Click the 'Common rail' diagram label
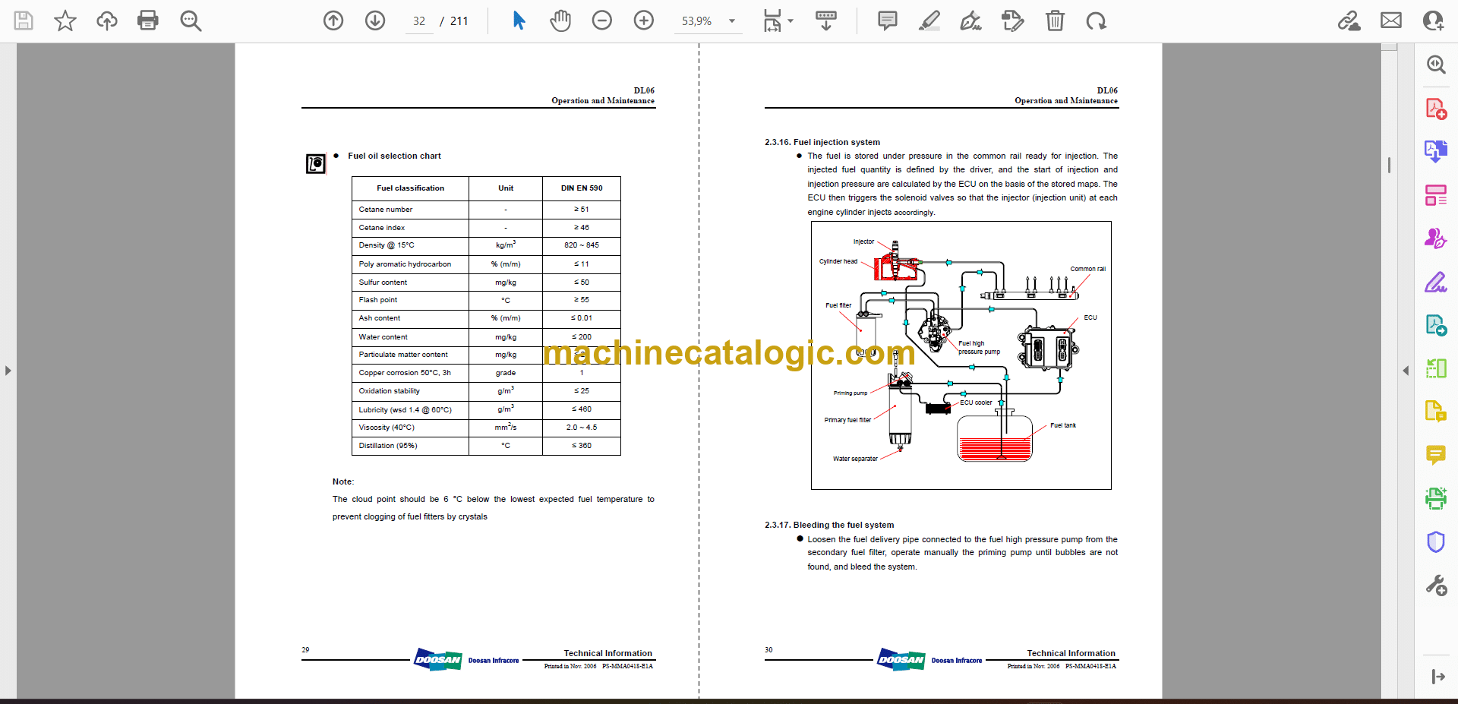 click(x=1088, y=269)
